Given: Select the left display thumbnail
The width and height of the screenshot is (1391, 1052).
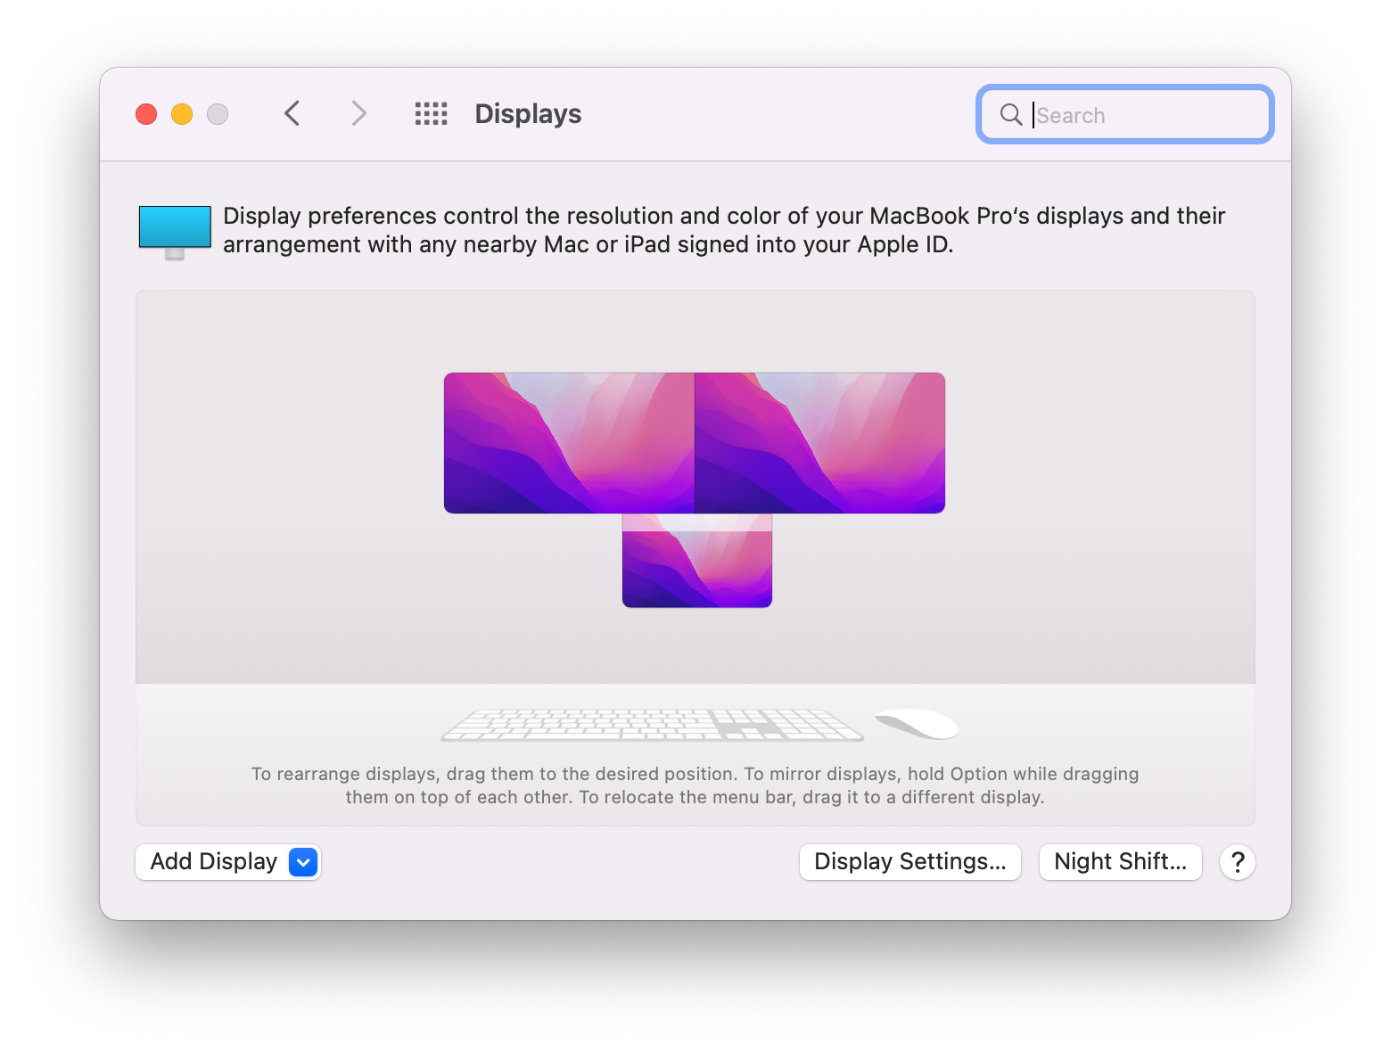Looking at the screenshot, I should click(569, 442).
